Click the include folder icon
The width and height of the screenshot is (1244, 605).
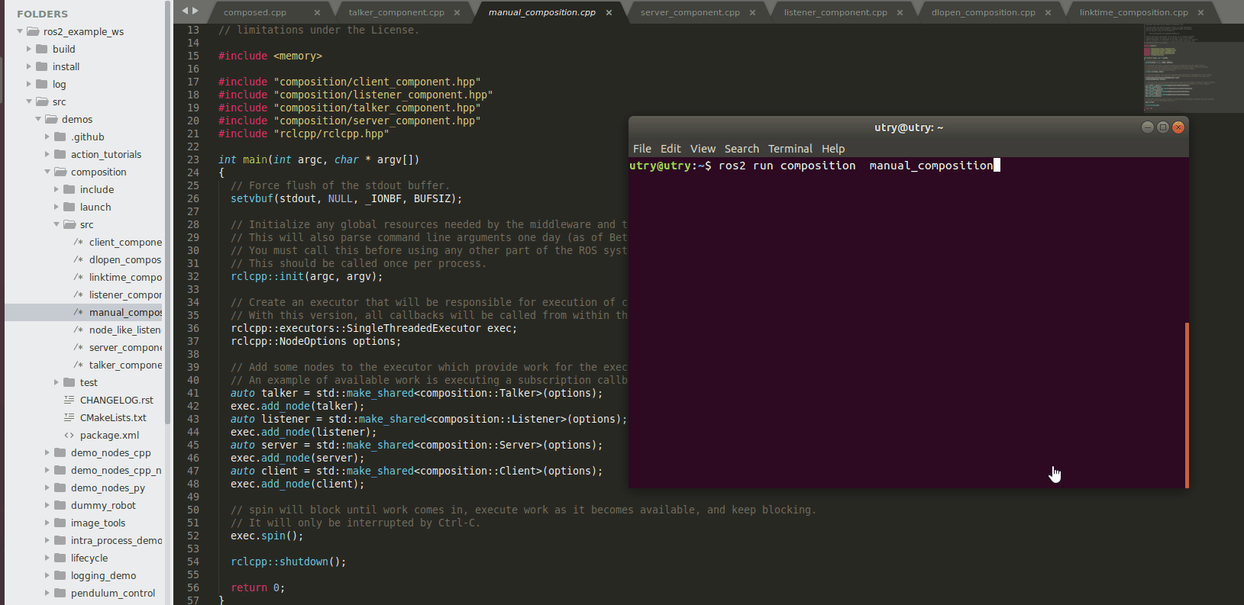pyautogui.click(x=69, y=189)
